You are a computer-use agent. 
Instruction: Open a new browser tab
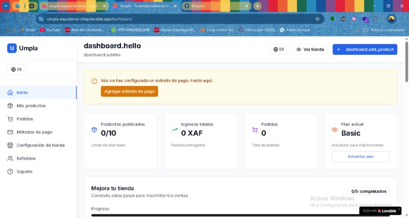[x=257, y=6]
